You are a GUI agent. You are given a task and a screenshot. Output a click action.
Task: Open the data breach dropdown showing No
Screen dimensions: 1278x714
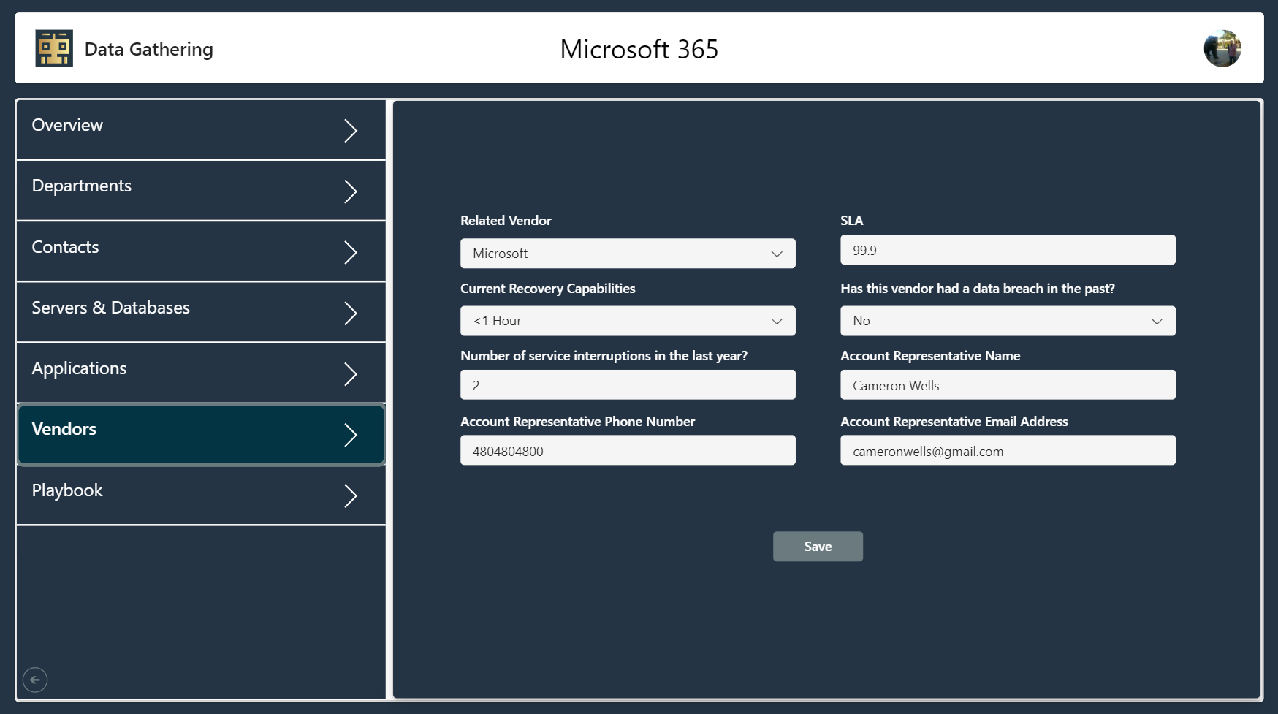(x=1008, y=321)
